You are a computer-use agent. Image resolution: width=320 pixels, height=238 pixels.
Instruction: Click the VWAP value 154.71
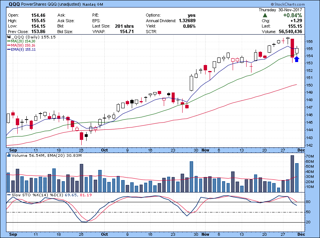pyautogui.click(x=127, y=32)
